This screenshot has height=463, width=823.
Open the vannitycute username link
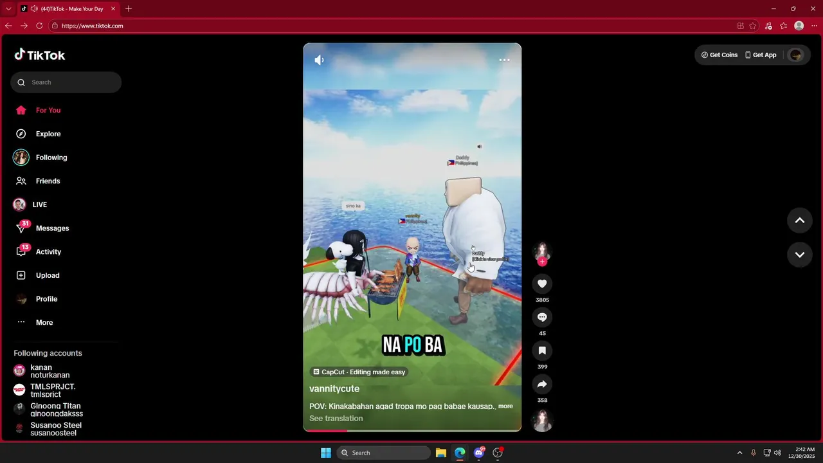(x=334, y=388)
